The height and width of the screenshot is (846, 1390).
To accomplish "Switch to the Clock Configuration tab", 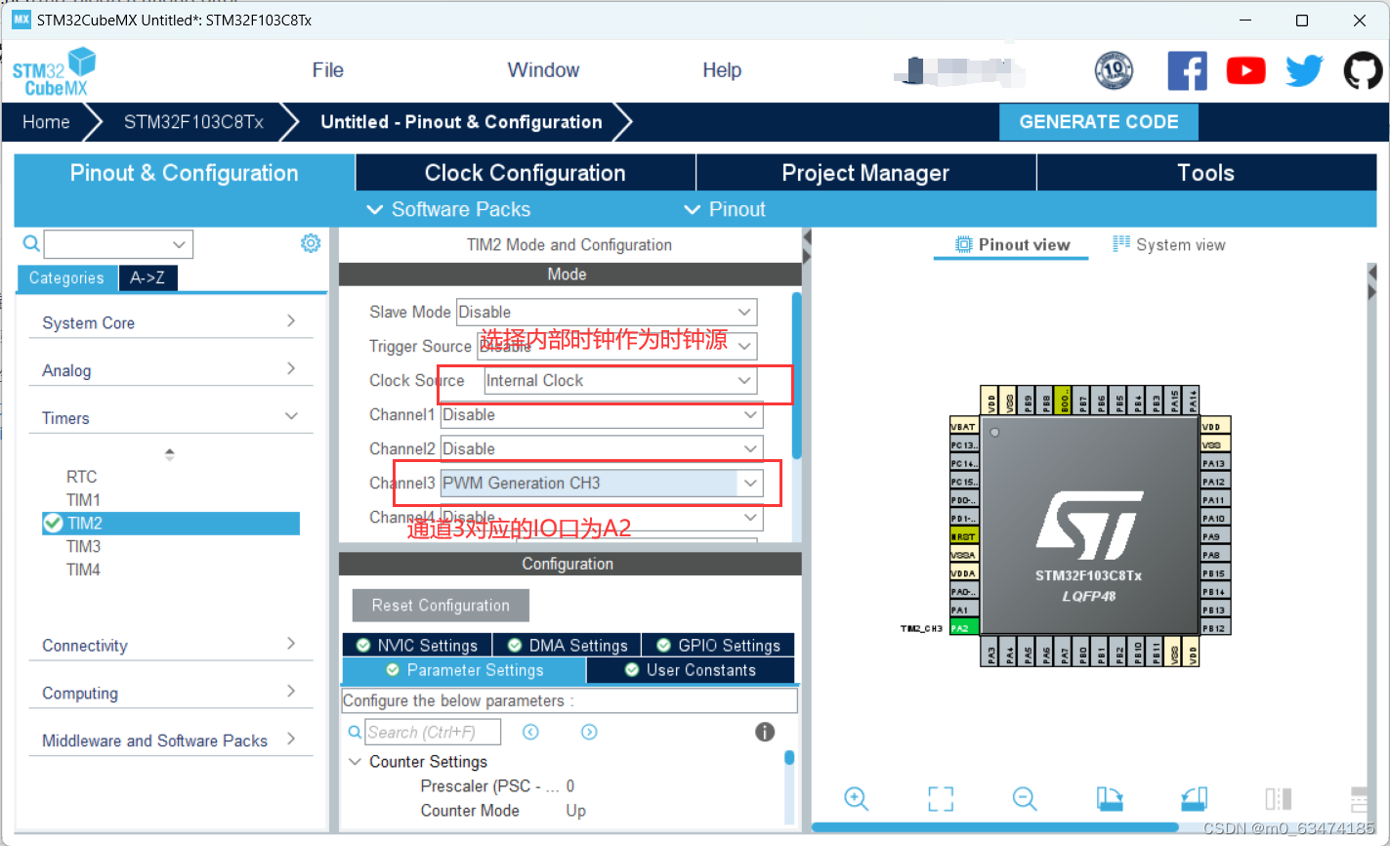I will [x=526, y=173].
